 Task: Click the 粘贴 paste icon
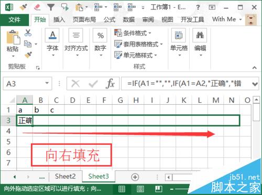[x=13, y=37]
